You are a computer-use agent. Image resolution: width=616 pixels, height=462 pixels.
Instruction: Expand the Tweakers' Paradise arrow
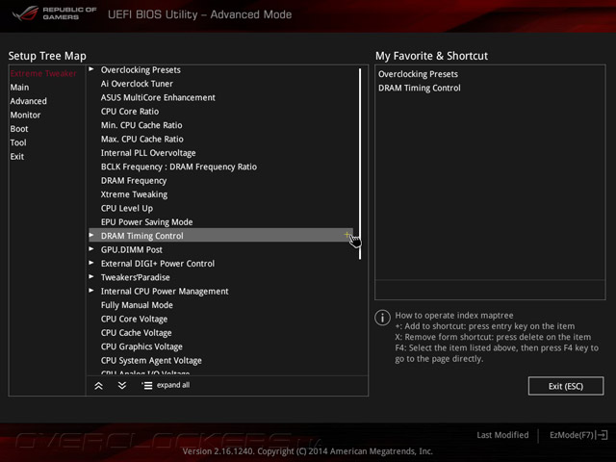(91, 276)
